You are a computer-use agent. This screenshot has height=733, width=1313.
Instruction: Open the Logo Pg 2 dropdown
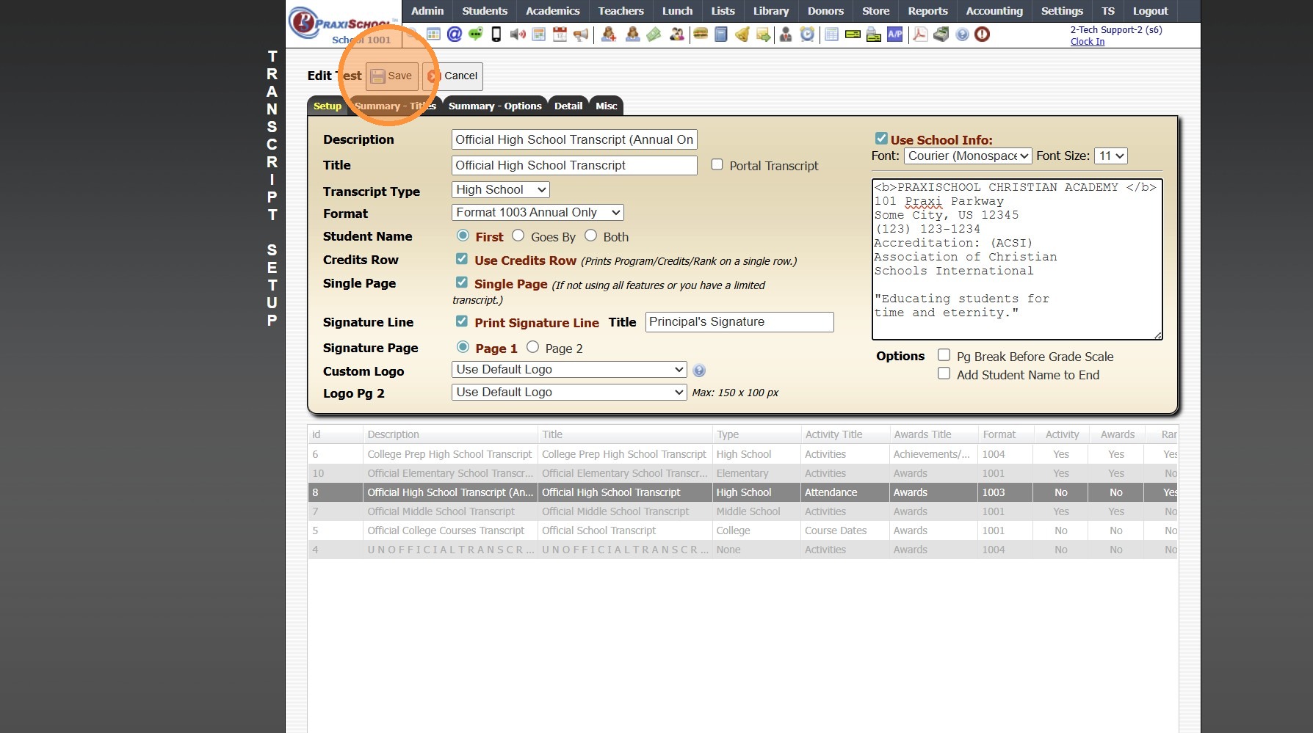[569, 393]
